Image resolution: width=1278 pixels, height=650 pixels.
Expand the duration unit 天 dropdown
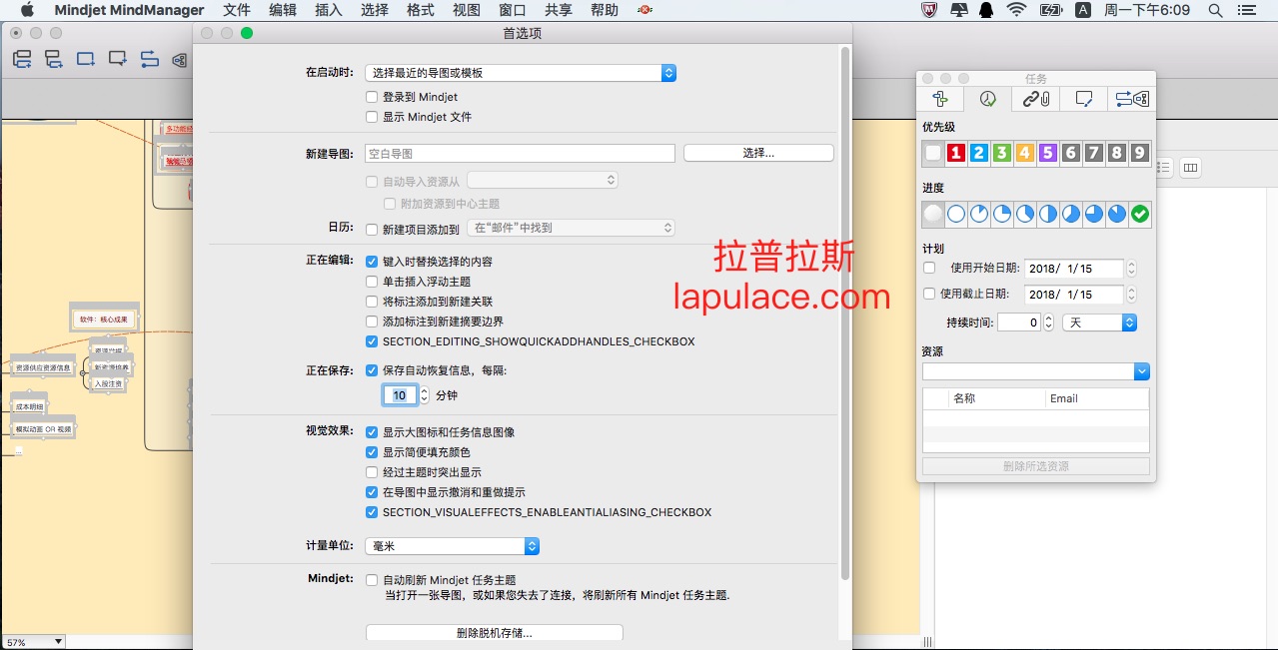1100,323
